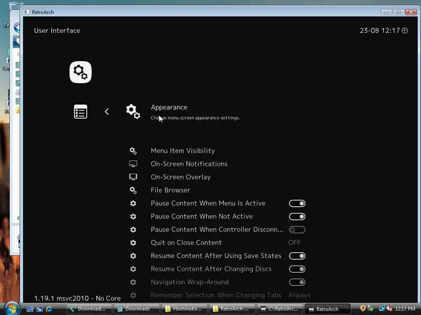Switch to the Downloads folder taskbar button
The height and width of the screenshot is (315, 421).
click(x=136, y=309)
